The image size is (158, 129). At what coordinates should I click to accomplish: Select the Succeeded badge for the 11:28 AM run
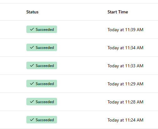pos(42,102)
